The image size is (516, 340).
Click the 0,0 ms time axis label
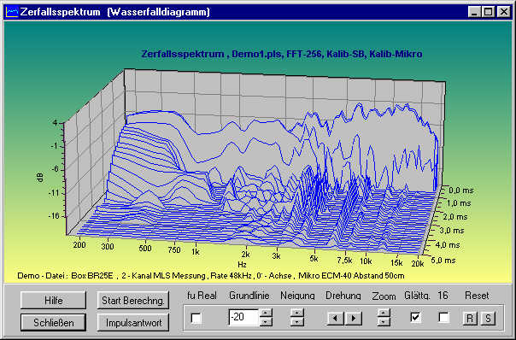pyautogui.click(x=461, y=191)
